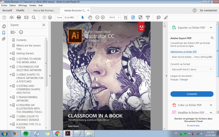Expand Créer un fichier PDF section

tap(211, 105)
